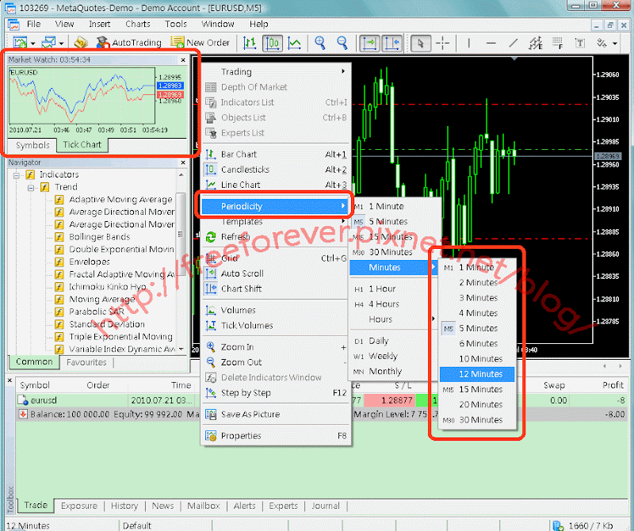This screenshot has height=531, width=634.
Task: Toggle the auto scroll toolbar icon
Action: [x=369, y=43]
